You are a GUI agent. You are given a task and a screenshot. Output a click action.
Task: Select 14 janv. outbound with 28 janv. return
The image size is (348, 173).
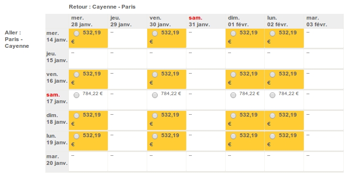[x=76, y=33]
